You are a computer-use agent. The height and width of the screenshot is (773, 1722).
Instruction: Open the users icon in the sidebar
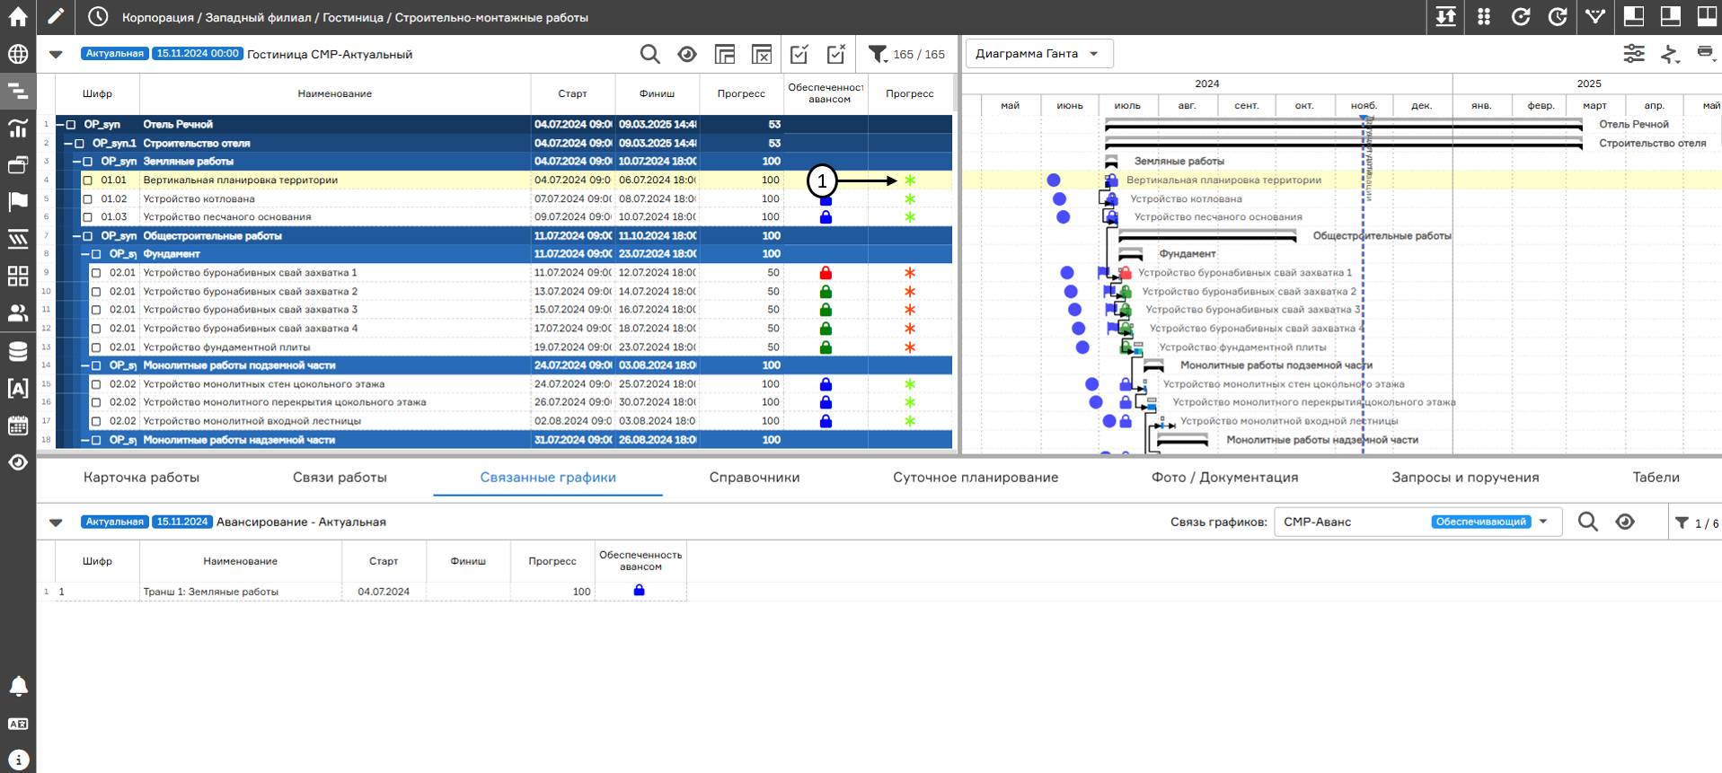(18, 313)
